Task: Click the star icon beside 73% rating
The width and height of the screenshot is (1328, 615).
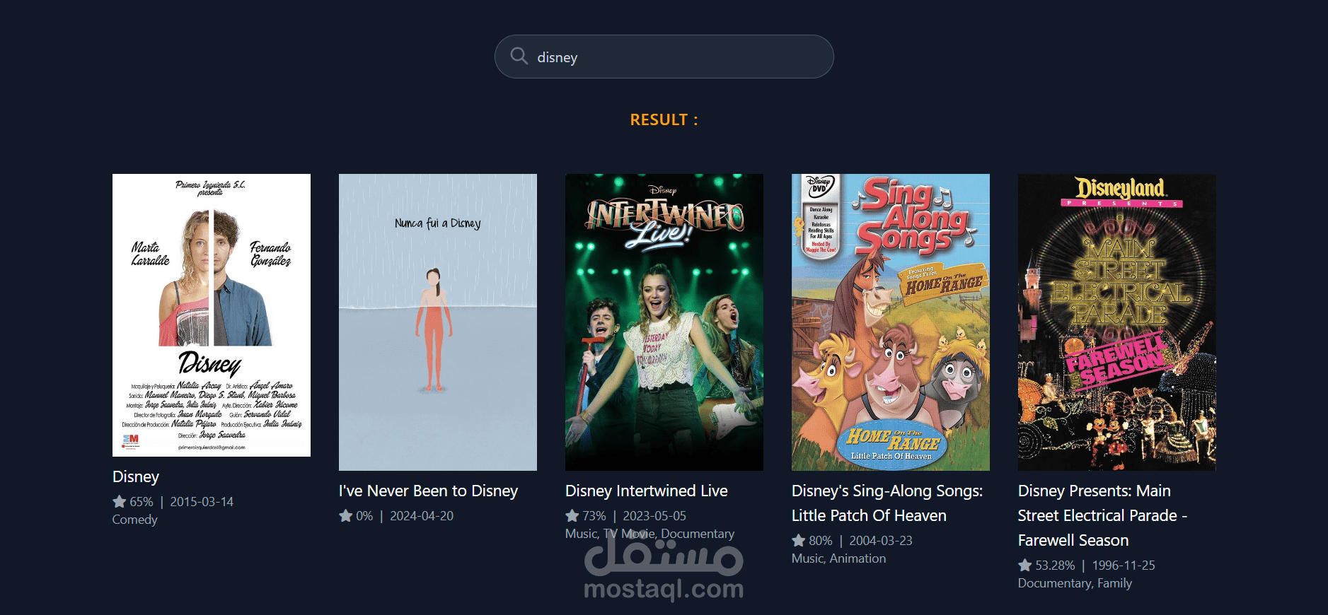Action: [x=572, y=515]
